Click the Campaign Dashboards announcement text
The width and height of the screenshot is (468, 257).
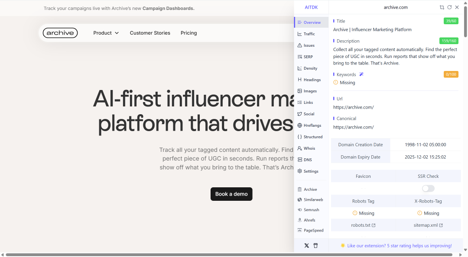tap(168, 8)
